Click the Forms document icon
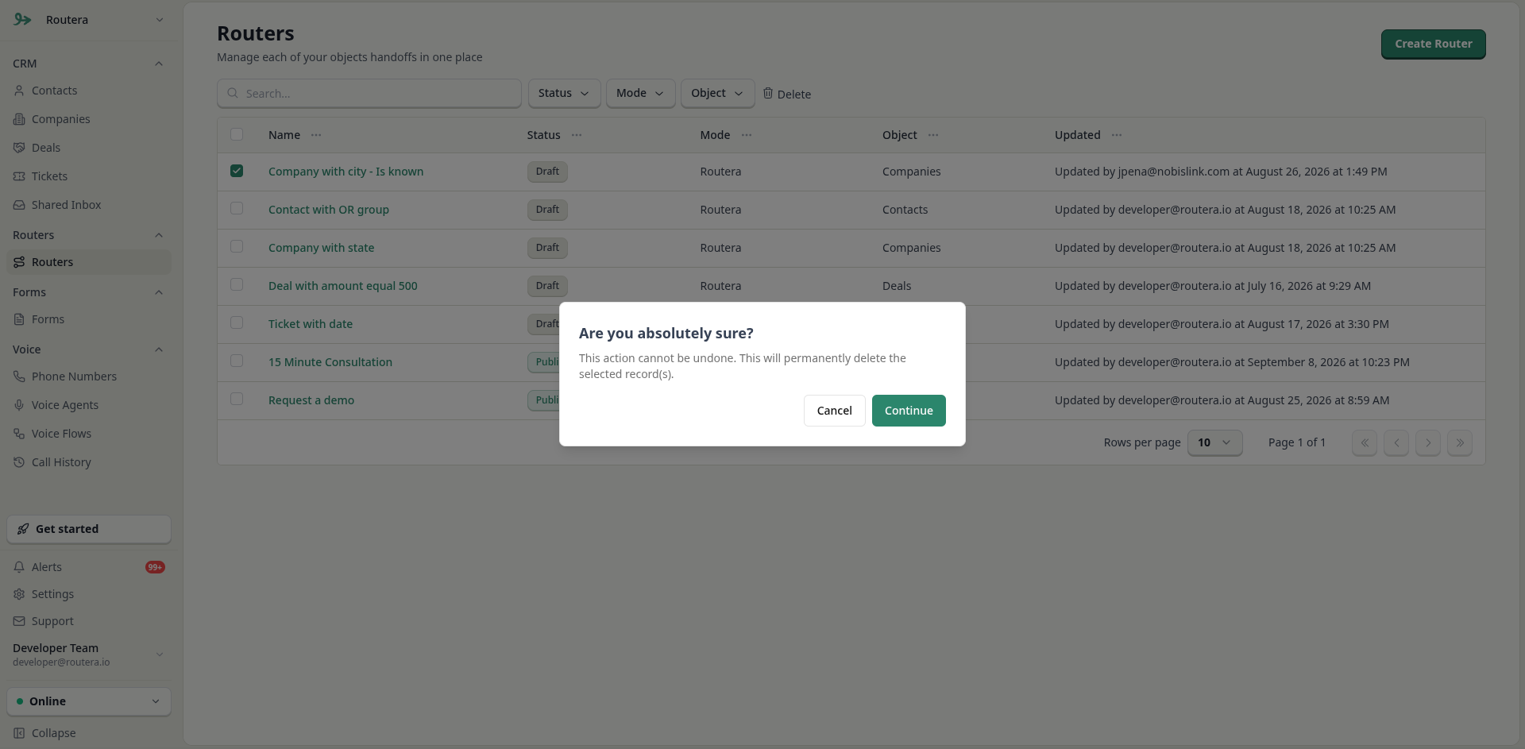 pyautogui.click(x=19, y=319)
